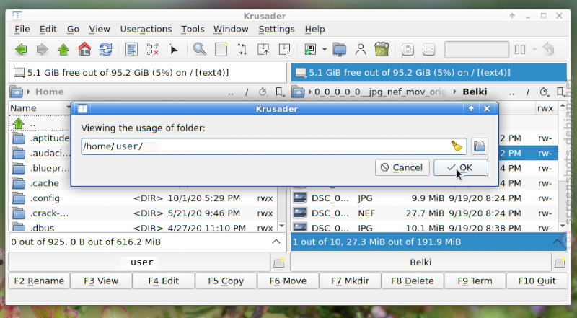
Task: Click the toolbar location text box
Action: click(477, 49)
